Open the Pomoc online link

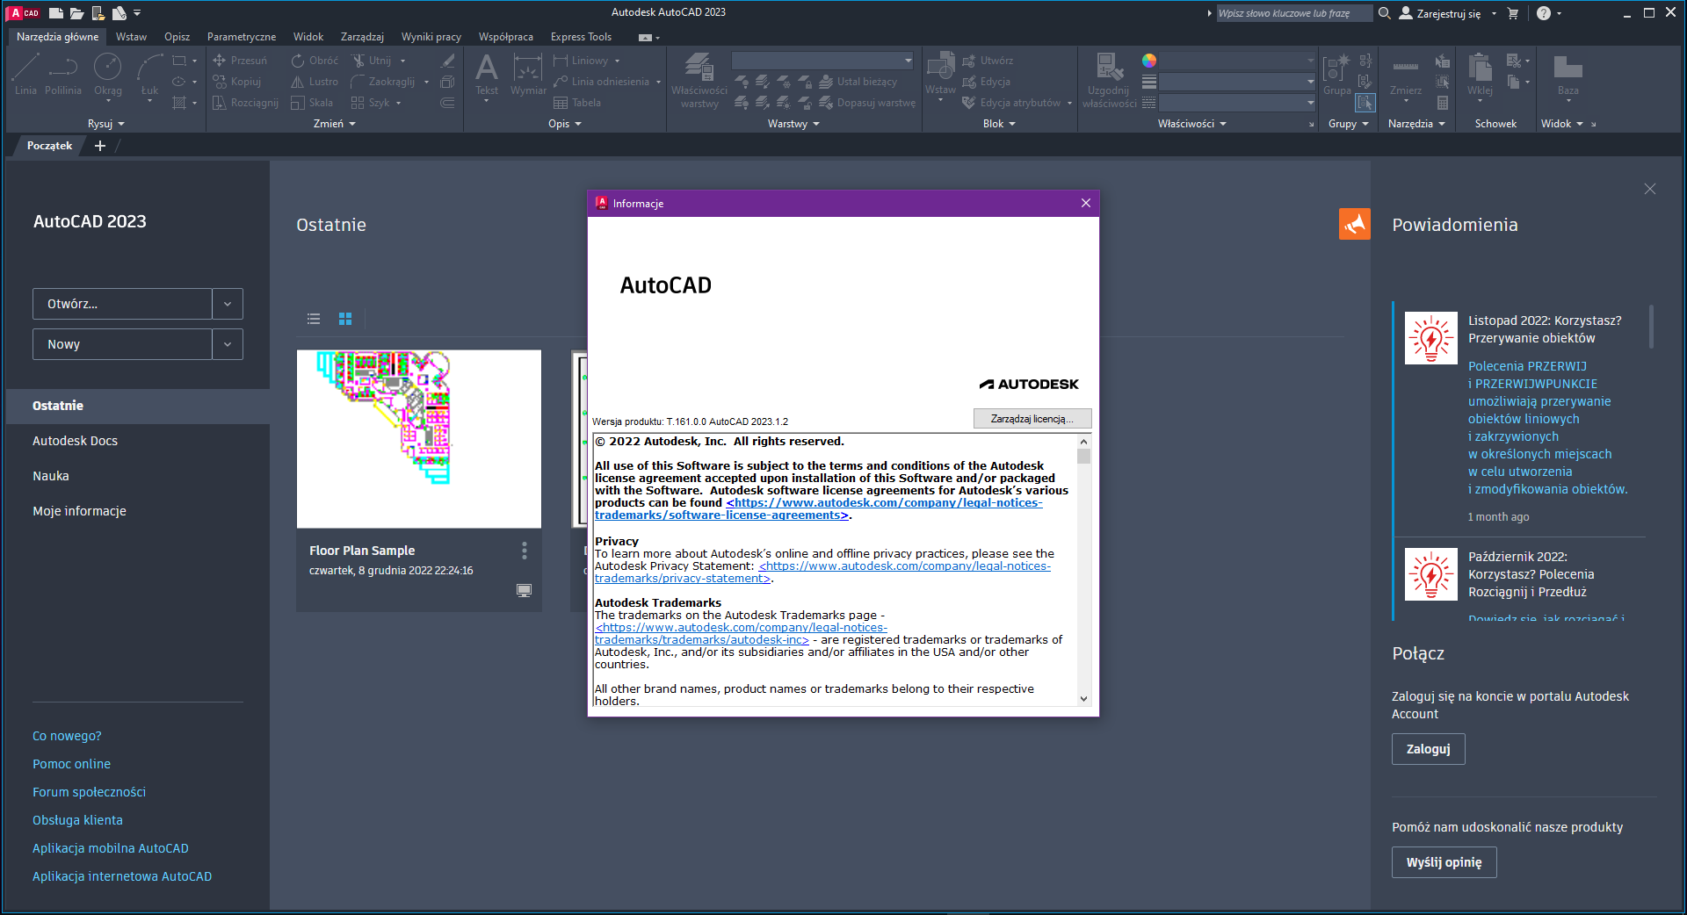coord(71,764)
